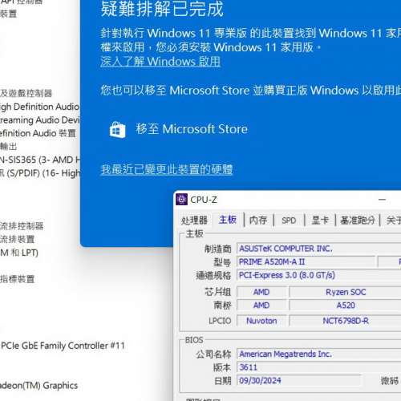
Task: Click the PRIME A520M-A II model field
Action: point(306,261)
